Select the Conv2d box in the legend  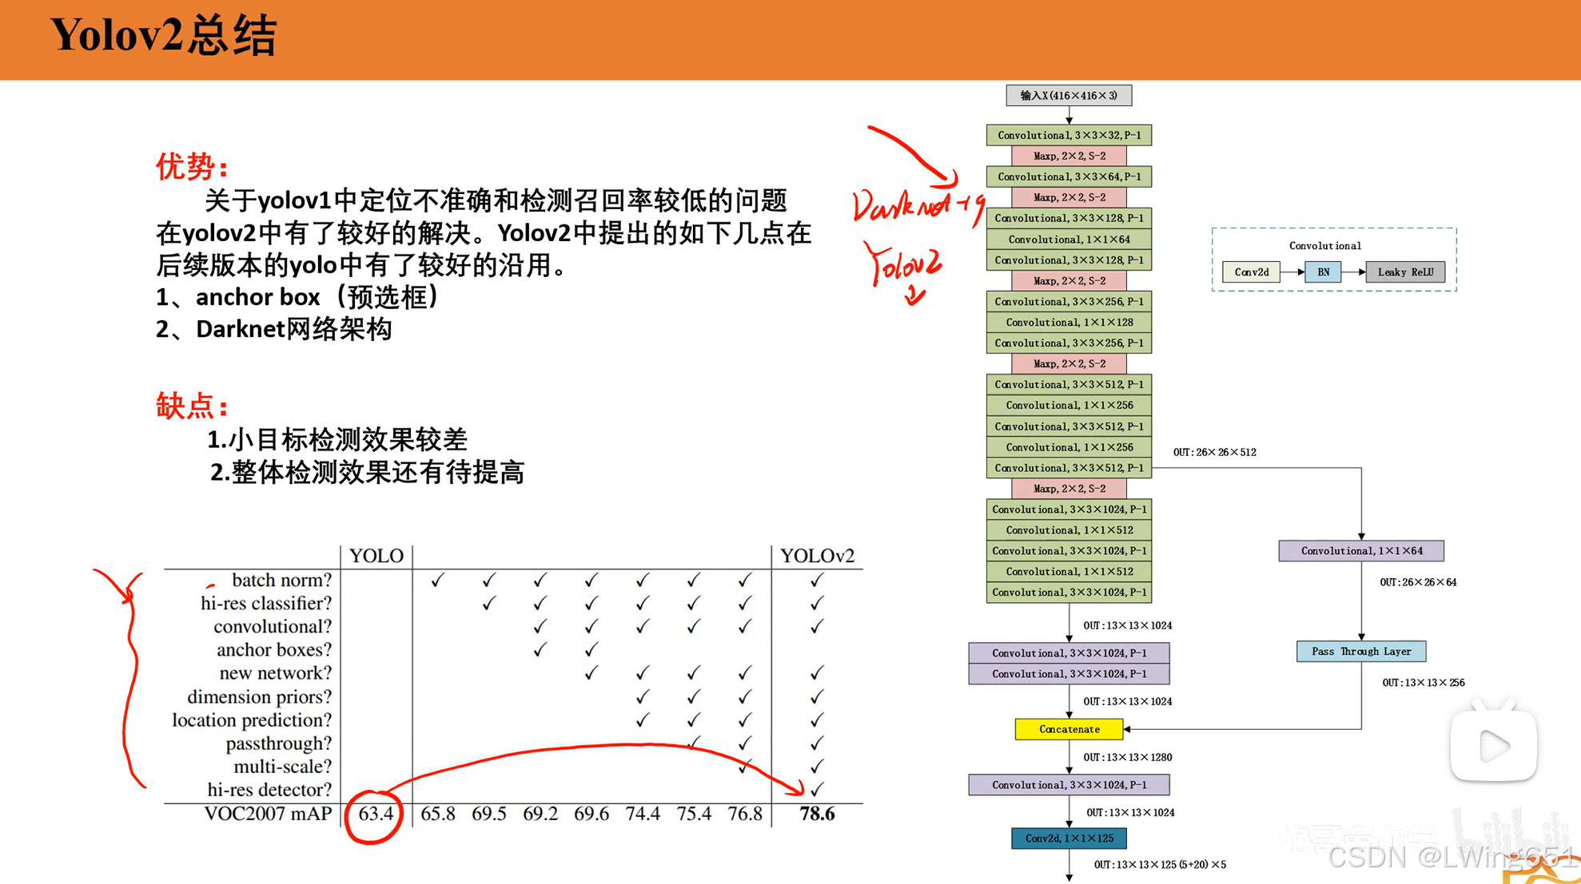(1251, 272)
